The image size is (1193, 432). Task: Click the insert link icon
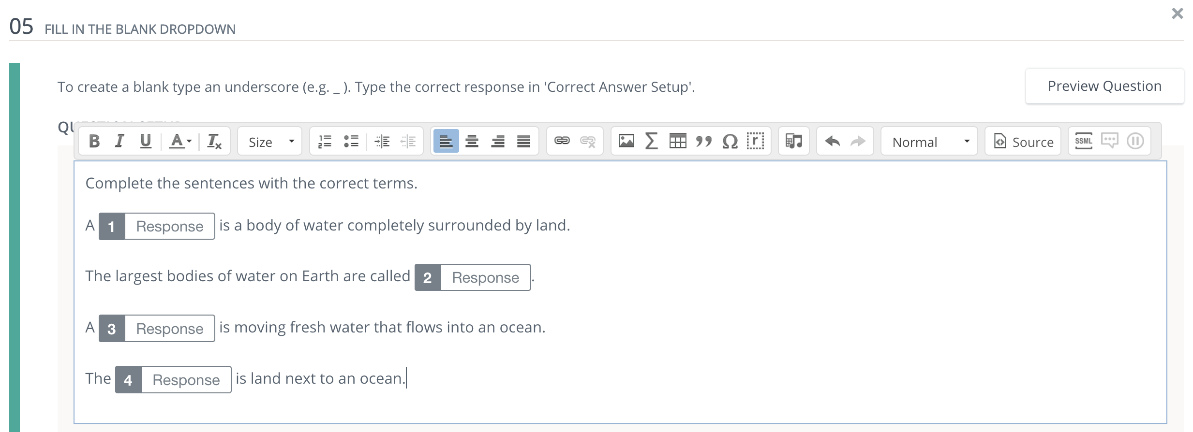(561, 141)
